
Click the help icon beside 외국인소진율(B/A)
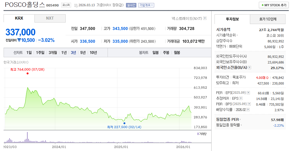[250, 68]
